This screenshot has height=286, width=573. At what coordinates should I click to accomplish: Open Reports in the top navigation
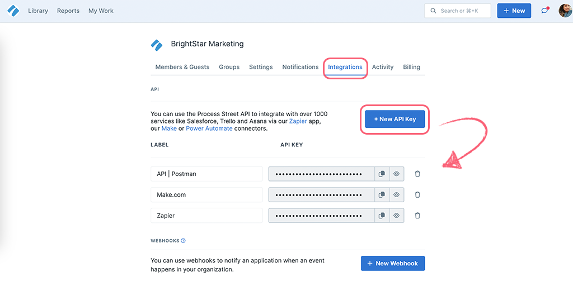[68, 11]
